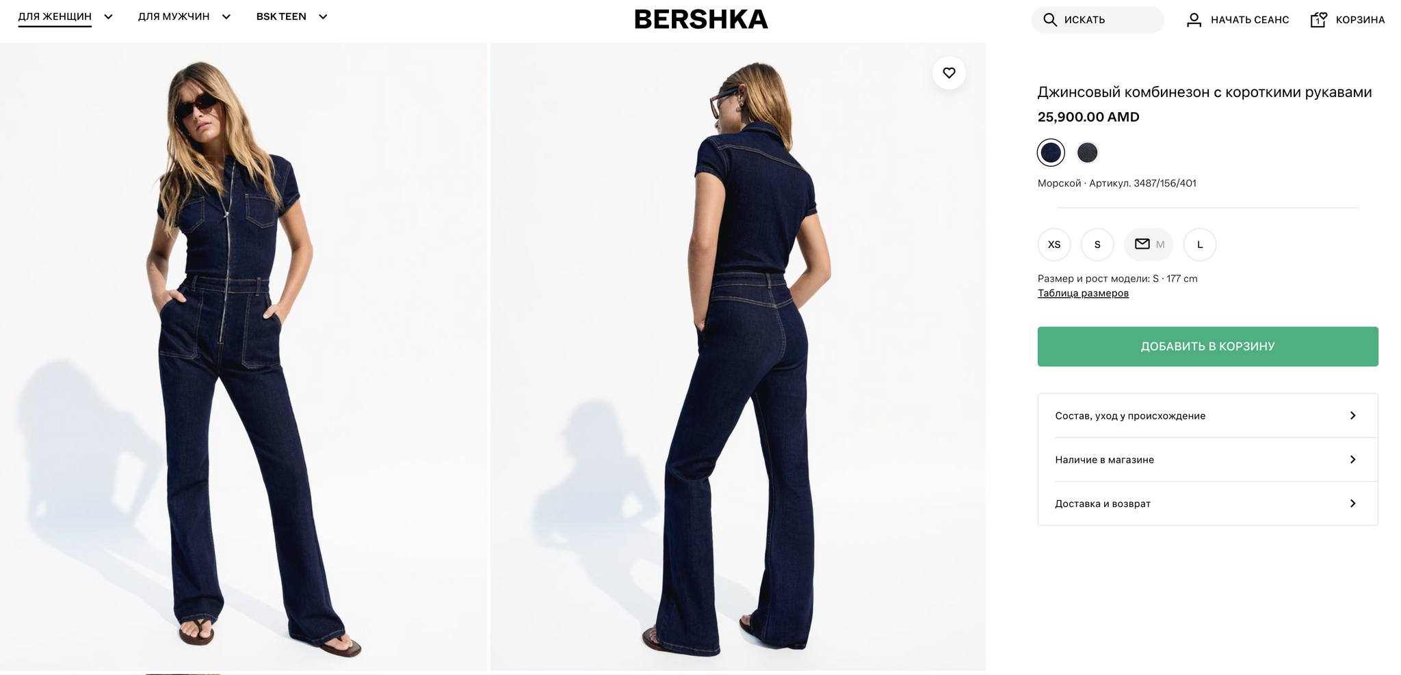This screenshot has height=675, width=1401.
Task: Open Состав, уход и происхождение section
Action: (x=1207, y=415)
